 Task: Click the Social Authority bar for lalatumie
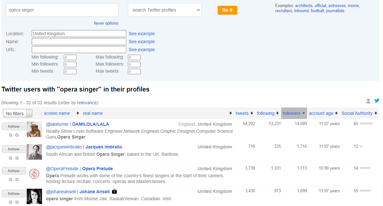[366, 123]
